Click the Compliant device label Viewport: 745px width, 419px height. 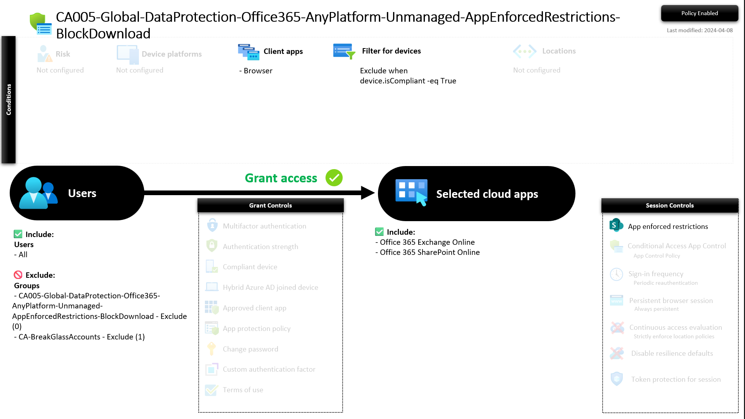[x=250, y=267]
